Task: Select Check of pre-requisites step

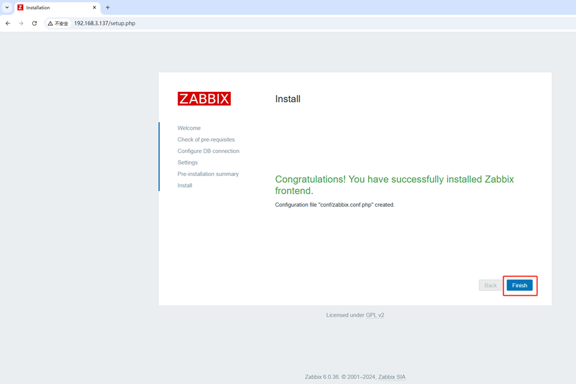Action: [206, 139]
